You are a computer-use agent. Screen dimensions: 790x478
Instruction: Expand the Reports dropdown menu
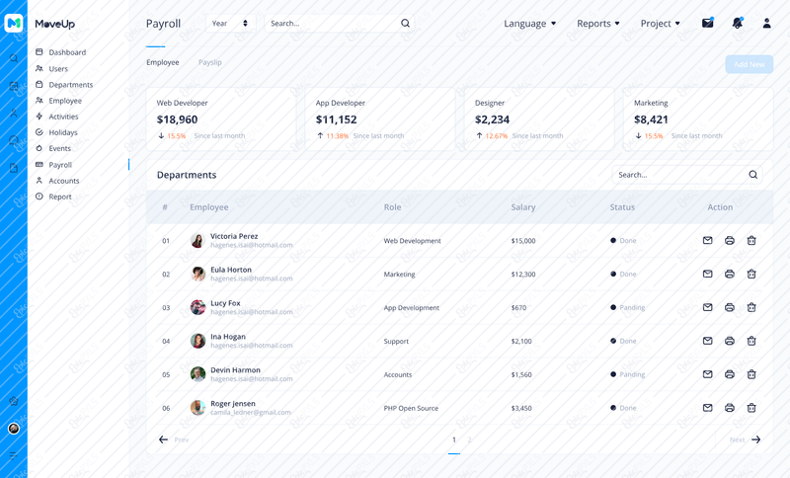598,23
